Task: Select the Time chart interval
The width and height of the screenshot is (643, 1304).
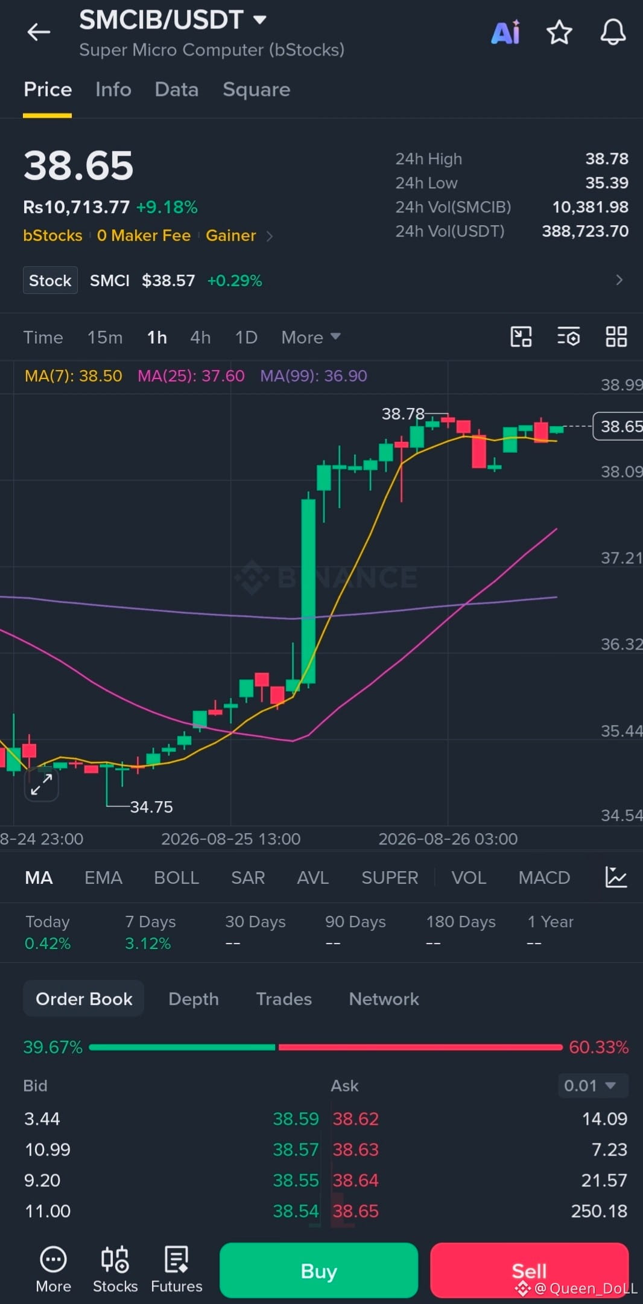Action: [x=43, y=337]
